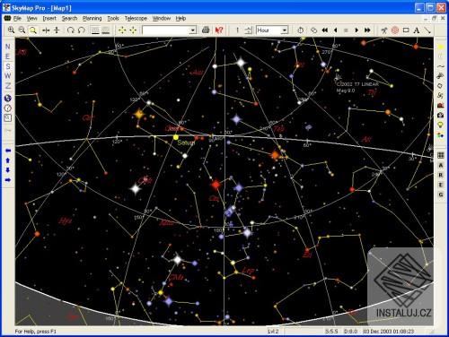Click the globe location icon in left sidebar
The width and height of the screenshot is (449, 337).
coord(8,99)
